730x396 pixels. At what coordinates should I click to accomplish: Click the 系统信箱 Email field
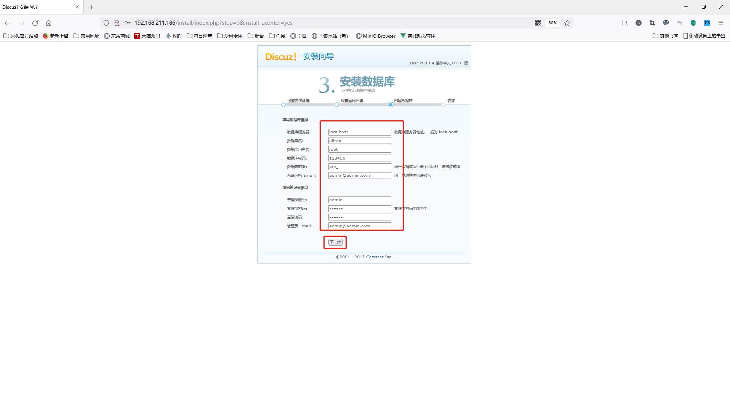coord(360,176)
